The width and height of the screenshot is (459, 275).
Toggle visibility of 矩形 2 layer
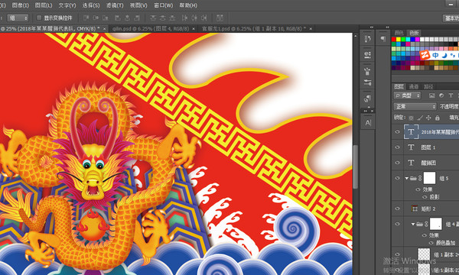tap(397, 209)
